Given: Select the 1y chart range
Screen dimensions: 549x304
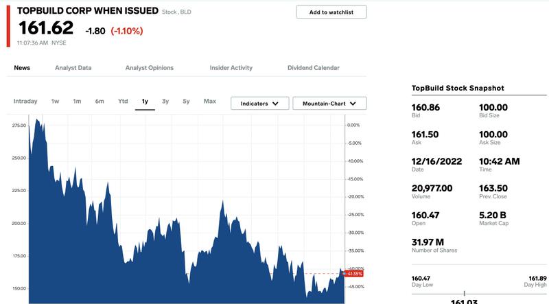Looking at the screenshot, I should point(145,101).
